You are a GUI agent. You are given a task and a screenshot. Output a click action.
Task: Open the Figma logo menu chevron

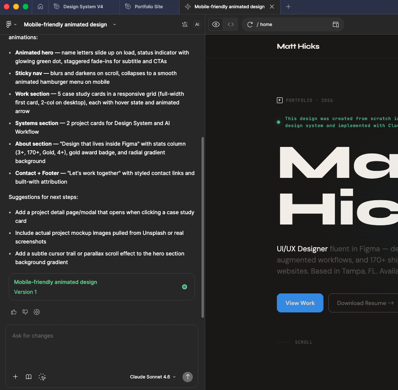click(x=15, y=24)
